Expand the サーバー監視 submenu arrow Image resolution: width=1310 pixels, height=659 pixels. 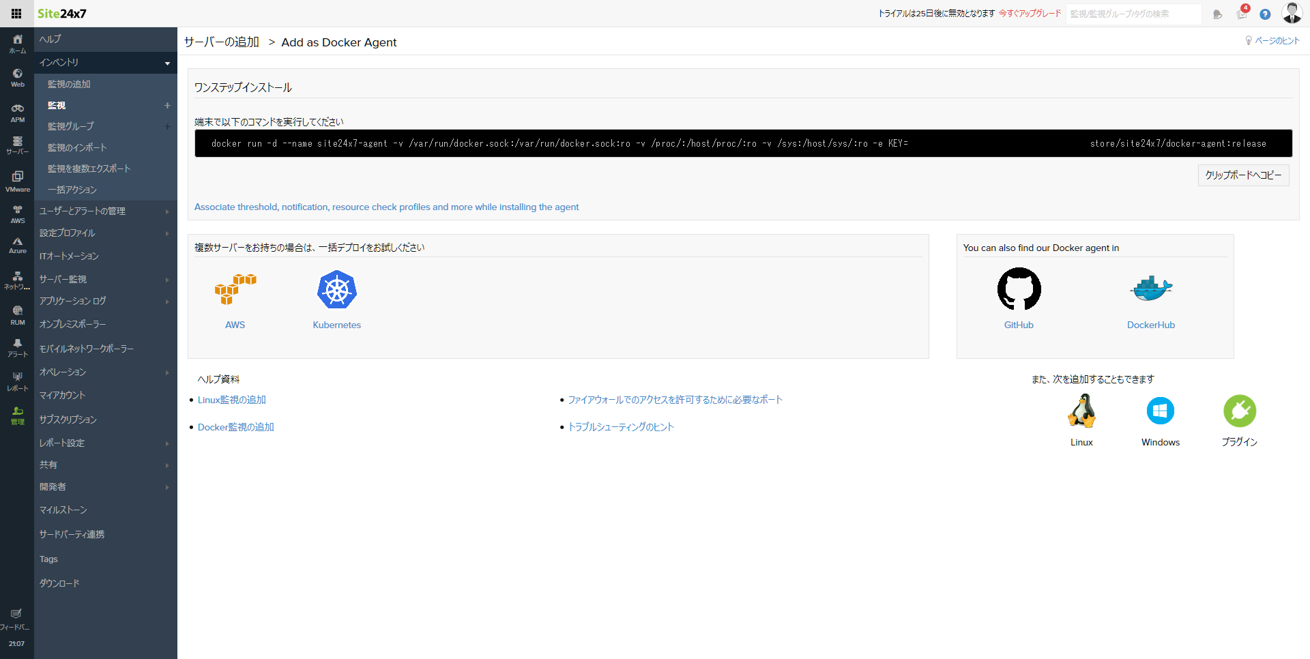click(x=166, y=279)
